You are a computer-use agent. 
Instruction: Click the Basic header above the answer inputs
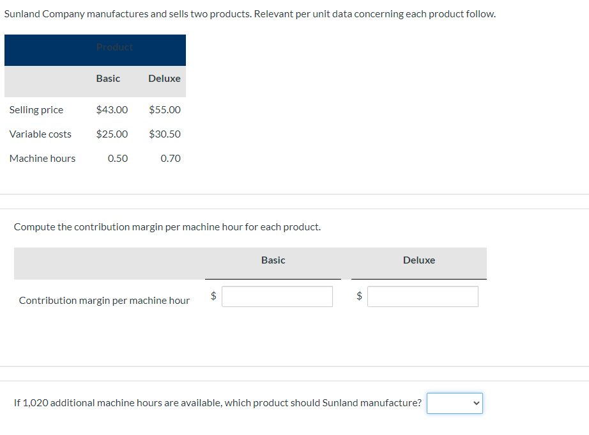click(273, 260)
